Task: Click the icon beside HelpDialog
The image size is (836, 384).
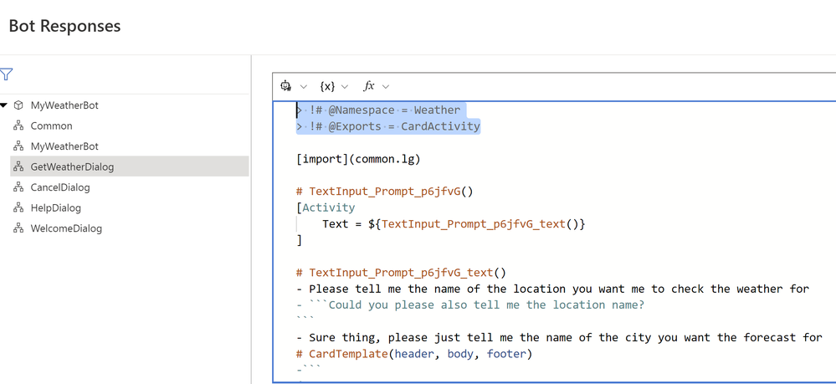Action: (18, 207)
